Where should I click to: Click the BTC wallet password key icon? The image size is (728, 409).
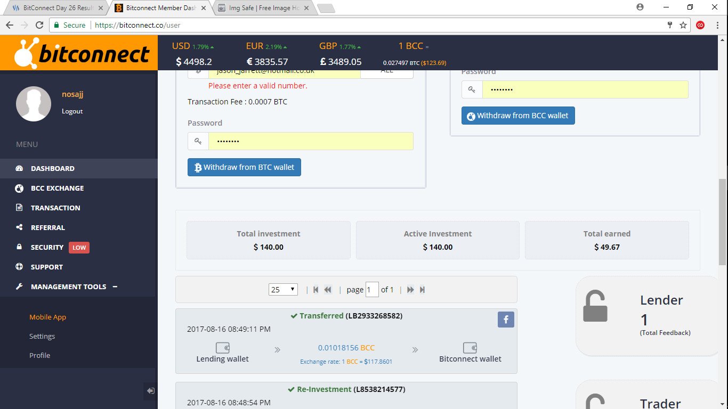tap(198, 141)
